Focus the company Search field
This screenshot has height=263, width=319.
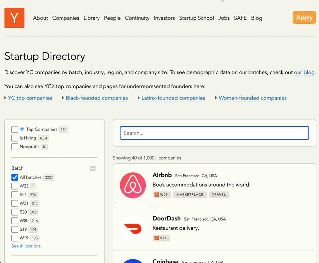pyautogui.click(x=214, y=133)
